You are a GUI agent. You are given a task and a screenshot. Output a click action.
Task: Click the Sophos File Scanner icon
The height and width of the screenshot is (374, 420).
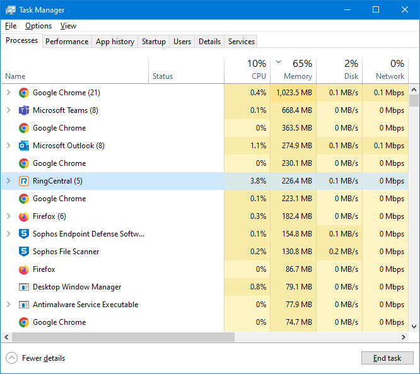24,252
